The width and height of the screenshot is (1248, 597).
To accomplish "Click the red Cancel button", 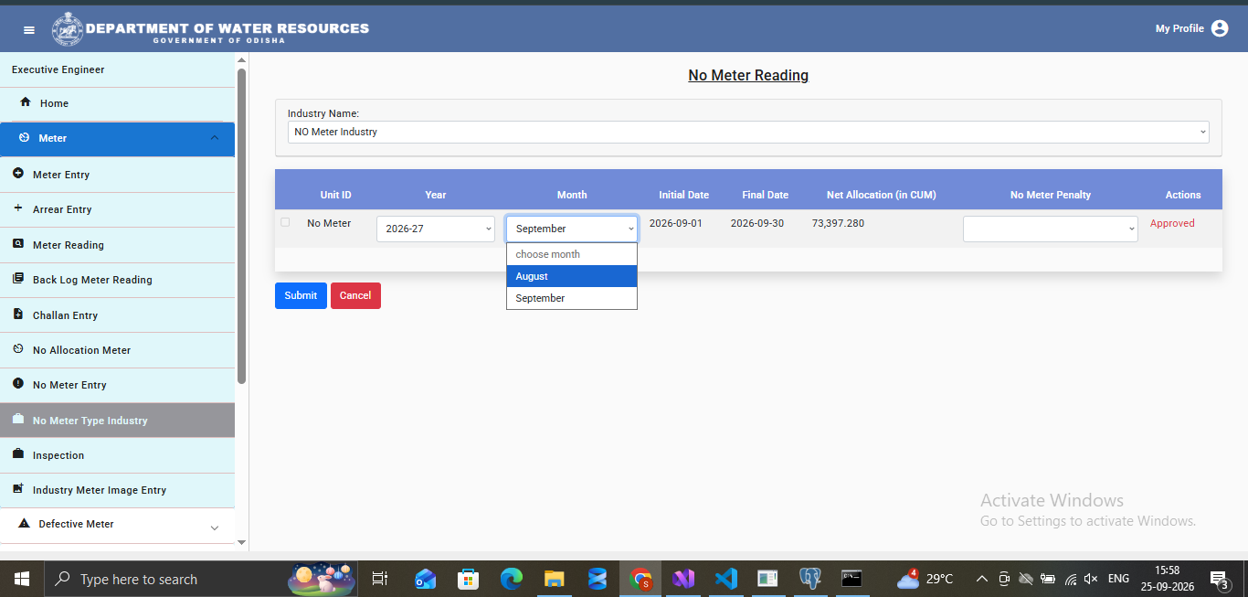I will (x=355, y=295).
